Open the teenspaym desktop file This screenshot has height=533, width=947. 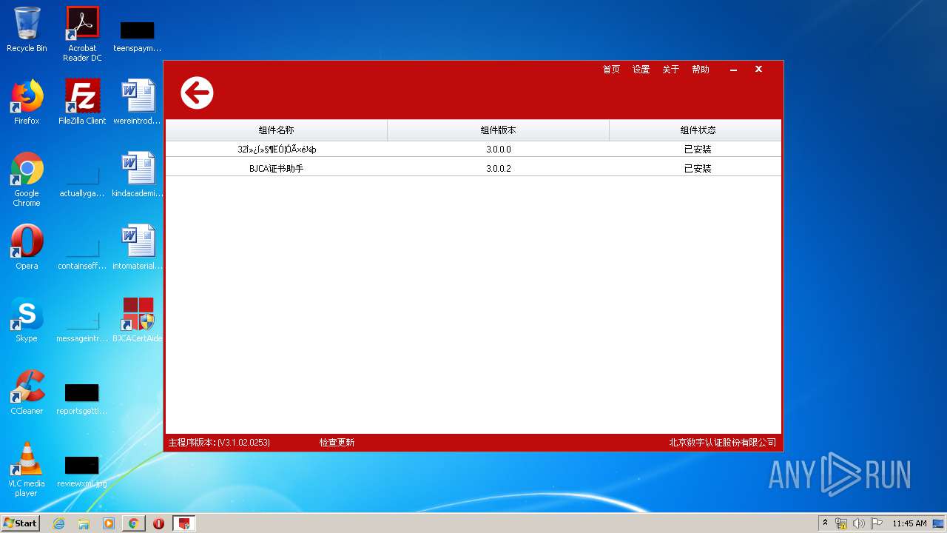tap(138, 36)
